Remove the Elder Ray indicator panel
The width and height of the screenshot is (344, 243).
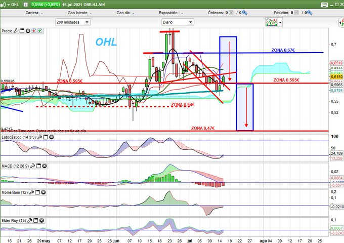click(x=41, y=220)
